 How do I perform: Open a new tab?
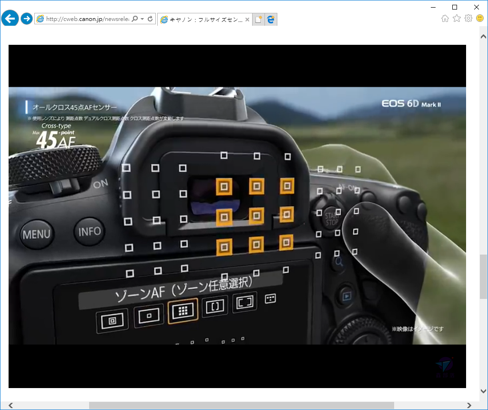[258, 19]
